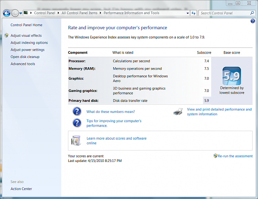Click the shield icon beside Re-run the assessment
The height and width of the screenshot is (199, 258).
(x=215, y=156)
